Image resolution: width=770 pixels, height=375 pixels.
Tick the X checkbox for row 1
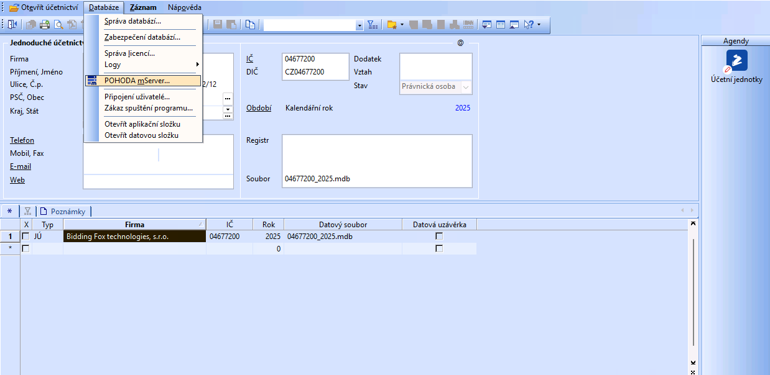26,237
